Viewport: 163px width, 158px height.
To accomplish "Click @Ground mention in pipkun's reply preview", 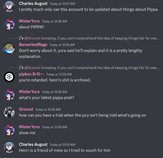I will pos(32,68).
